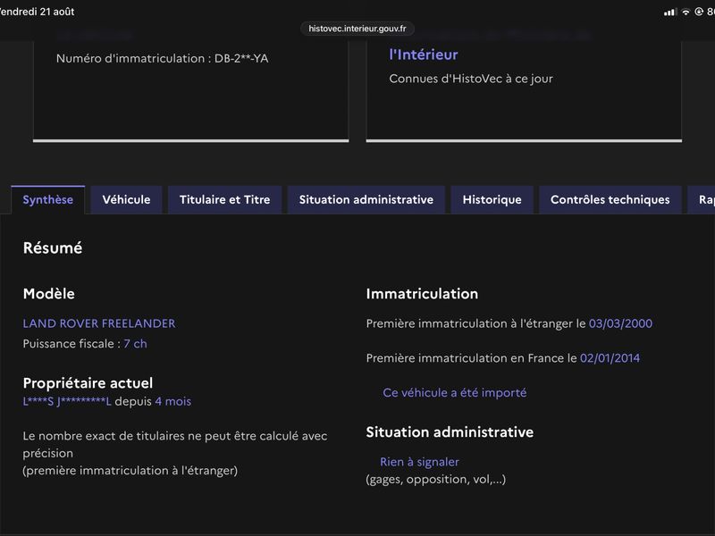715x536 pixels.
Task: Click the Numéro d'immatriculation DB-2**-YA text
Action: click(163, 58)
